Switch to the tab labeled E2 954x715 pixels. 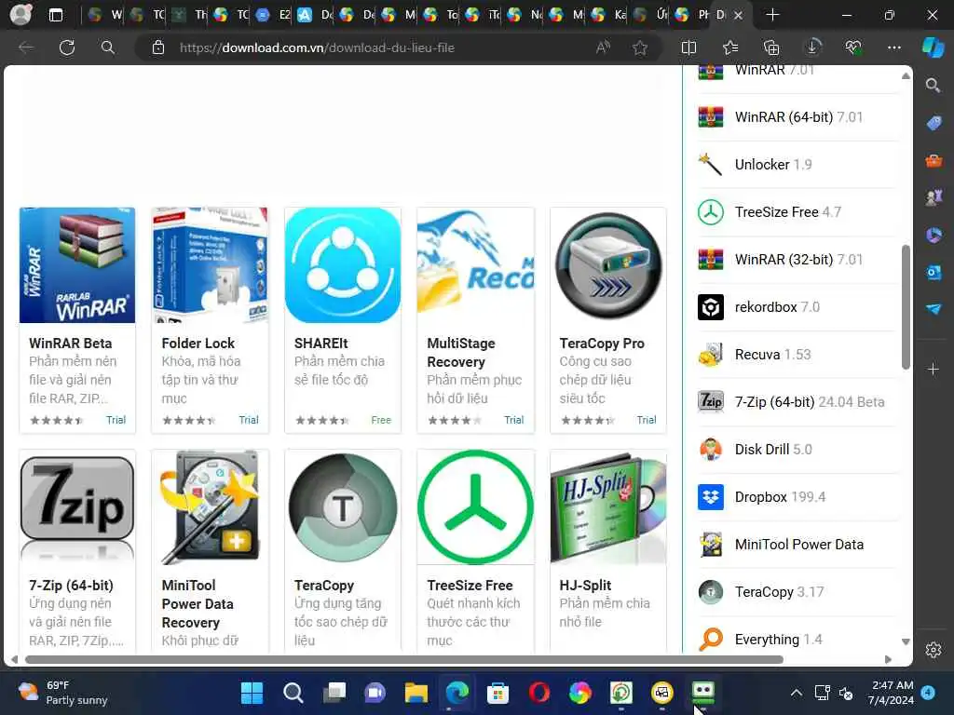pos(273,15)
